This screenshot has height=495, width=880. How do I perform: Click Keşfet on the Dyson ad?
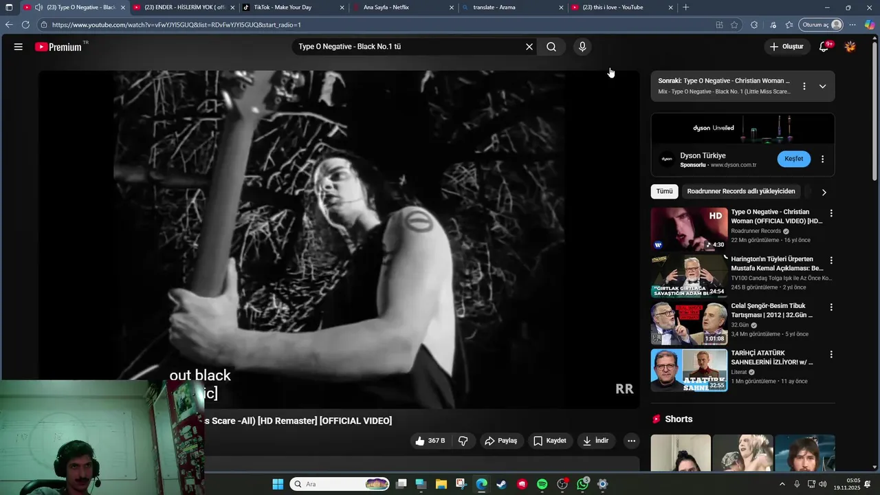pyautogui.click(x=794, y=159)
